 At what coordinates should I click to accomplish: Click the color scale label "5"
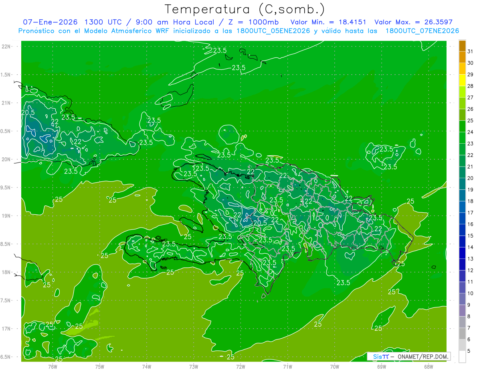[469, 351]
